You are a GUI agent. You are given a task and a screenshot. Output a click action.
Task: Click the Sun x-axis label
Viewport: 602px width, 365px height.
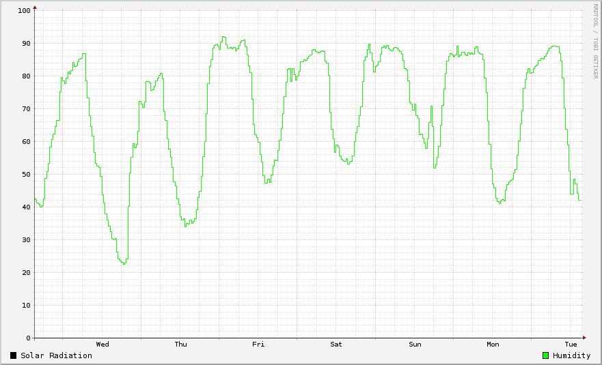tap(415, 345)
